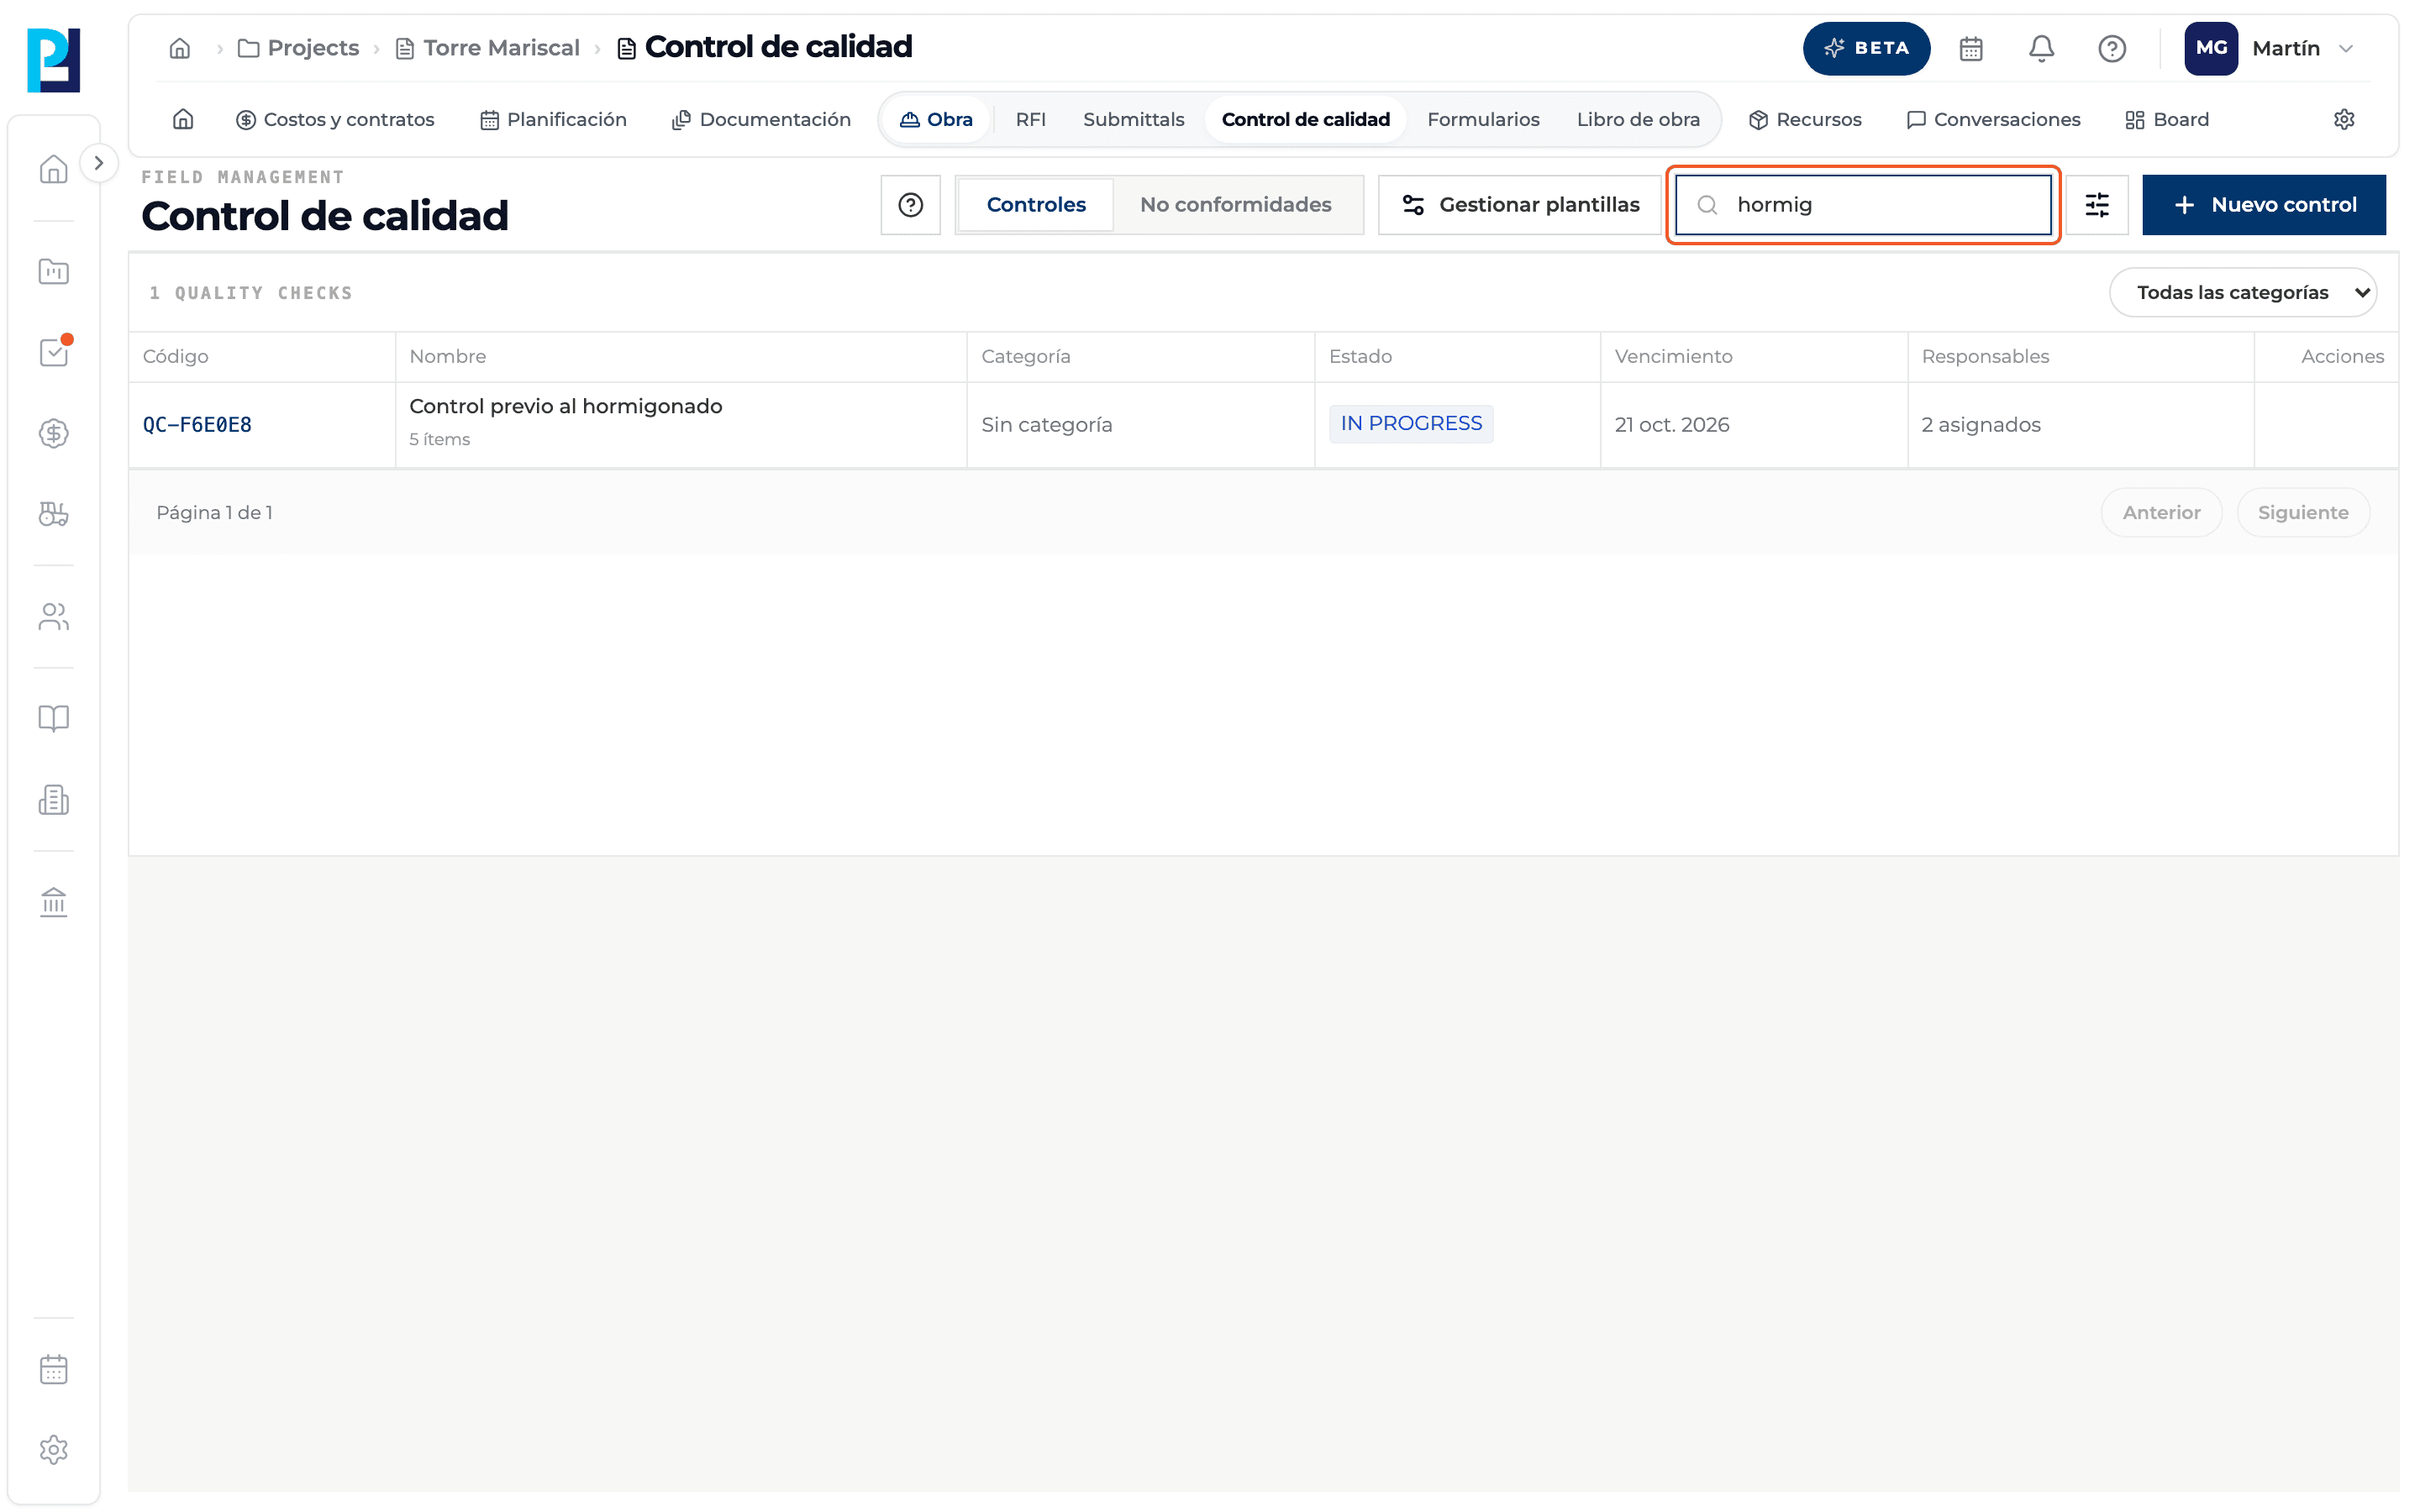Open Planificación section
The image size is (2420, 1512).
(x=553, y=119)
